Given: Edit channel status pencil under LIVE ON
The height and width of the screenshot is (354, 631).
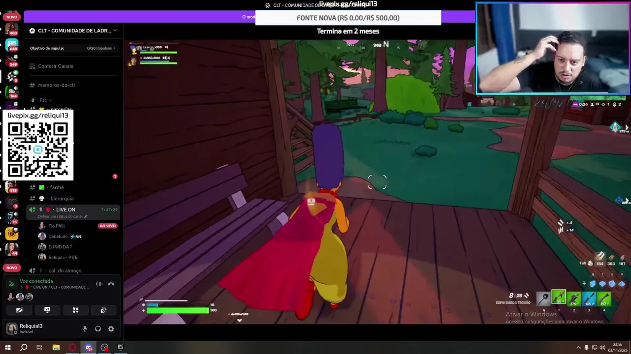Looking at the screenshot, I should 86,216.
